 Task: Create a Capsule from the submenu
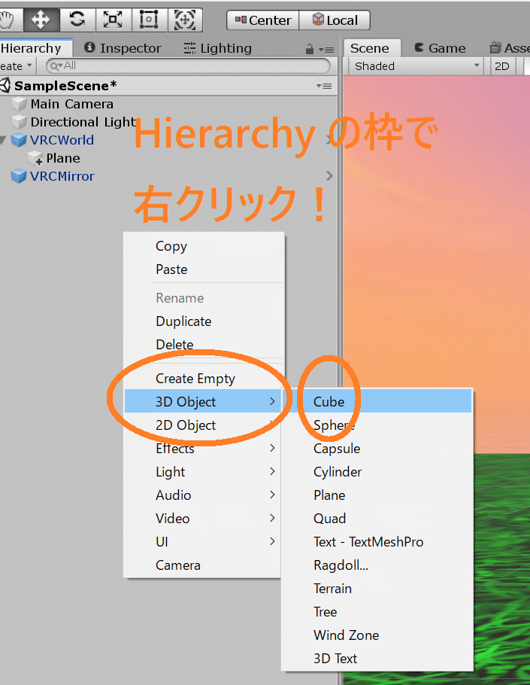click(377, 448)
